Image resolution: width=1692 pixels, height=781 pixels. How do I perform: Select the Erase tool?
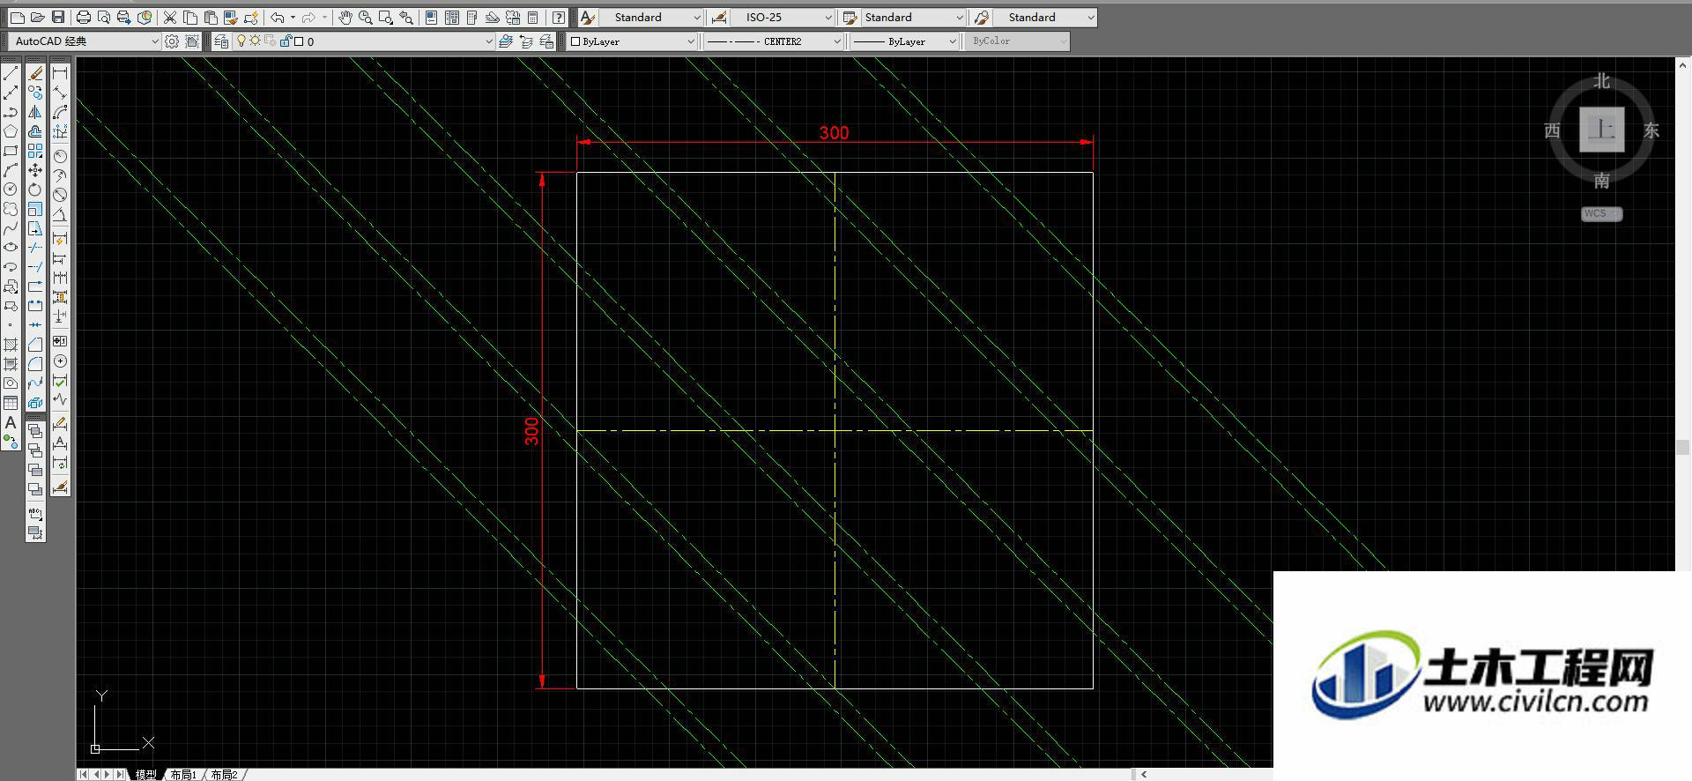(35, 74)
